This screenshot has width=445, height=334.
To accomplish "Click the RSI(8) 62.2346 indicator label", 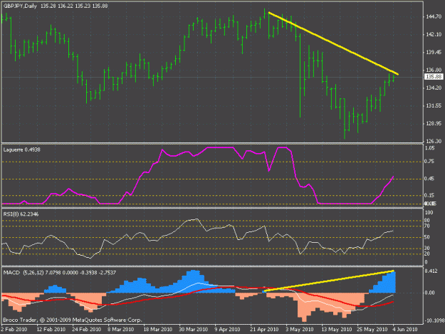I will [x=21, y=214].
